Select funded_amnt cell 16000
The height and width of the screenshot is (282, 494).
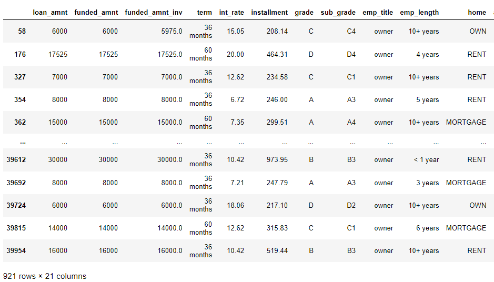(x=108, y=251)
